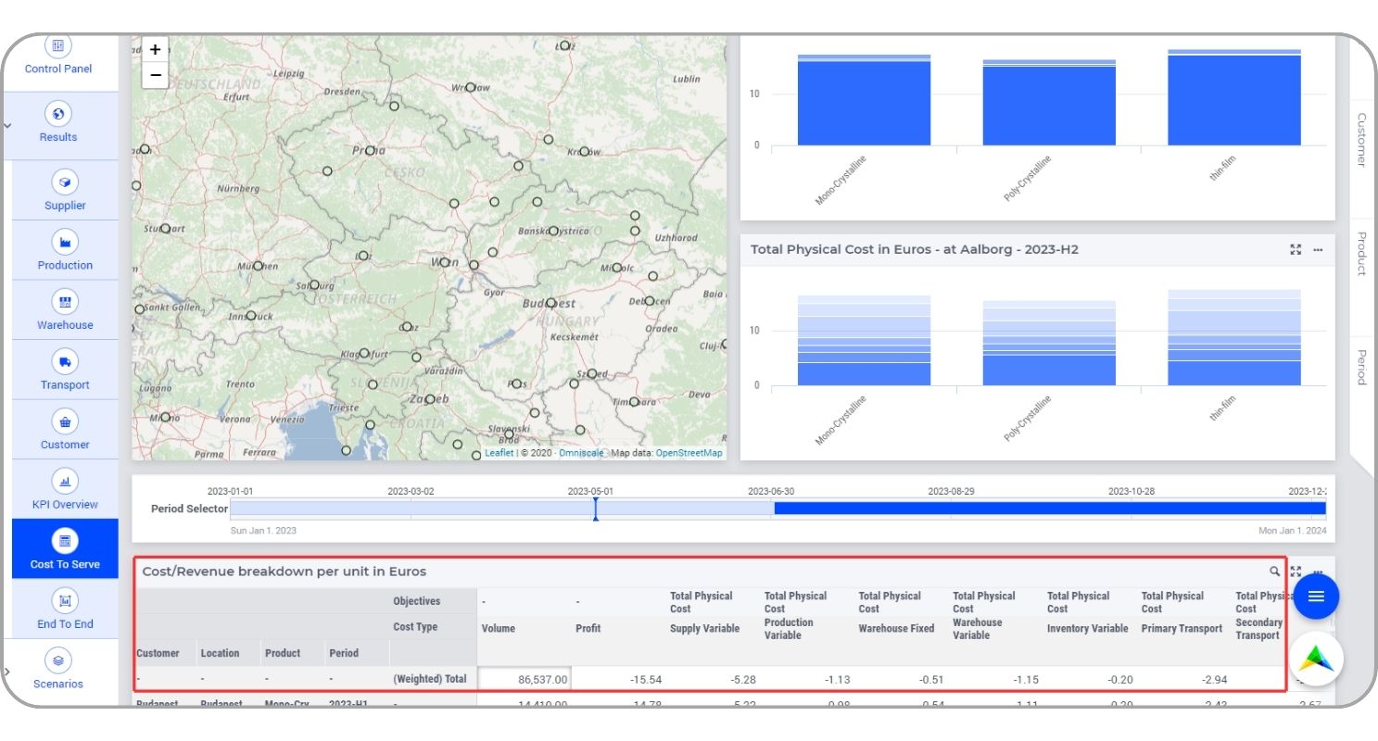
Task: Click the Profit column header
Action: (x=588, y=628)
